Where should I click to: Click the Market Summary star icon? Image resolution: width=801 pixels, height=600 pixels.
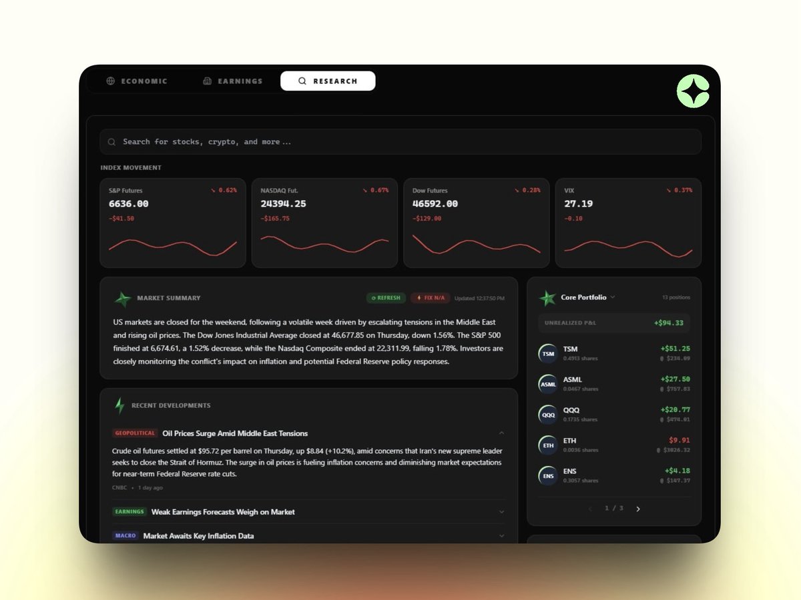point(122,299)
